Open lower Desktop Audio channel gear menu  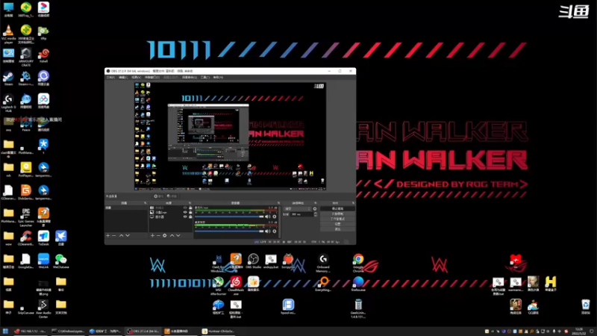tap(274, 231)
